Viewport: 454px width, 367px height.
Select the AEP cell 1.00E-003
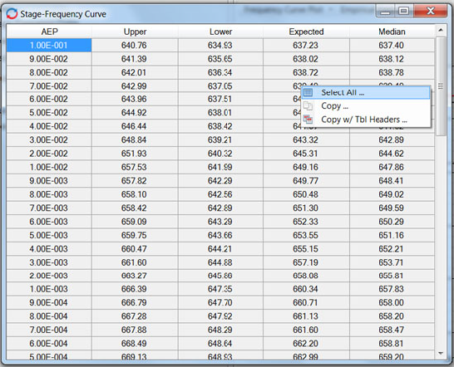(49, 289)
